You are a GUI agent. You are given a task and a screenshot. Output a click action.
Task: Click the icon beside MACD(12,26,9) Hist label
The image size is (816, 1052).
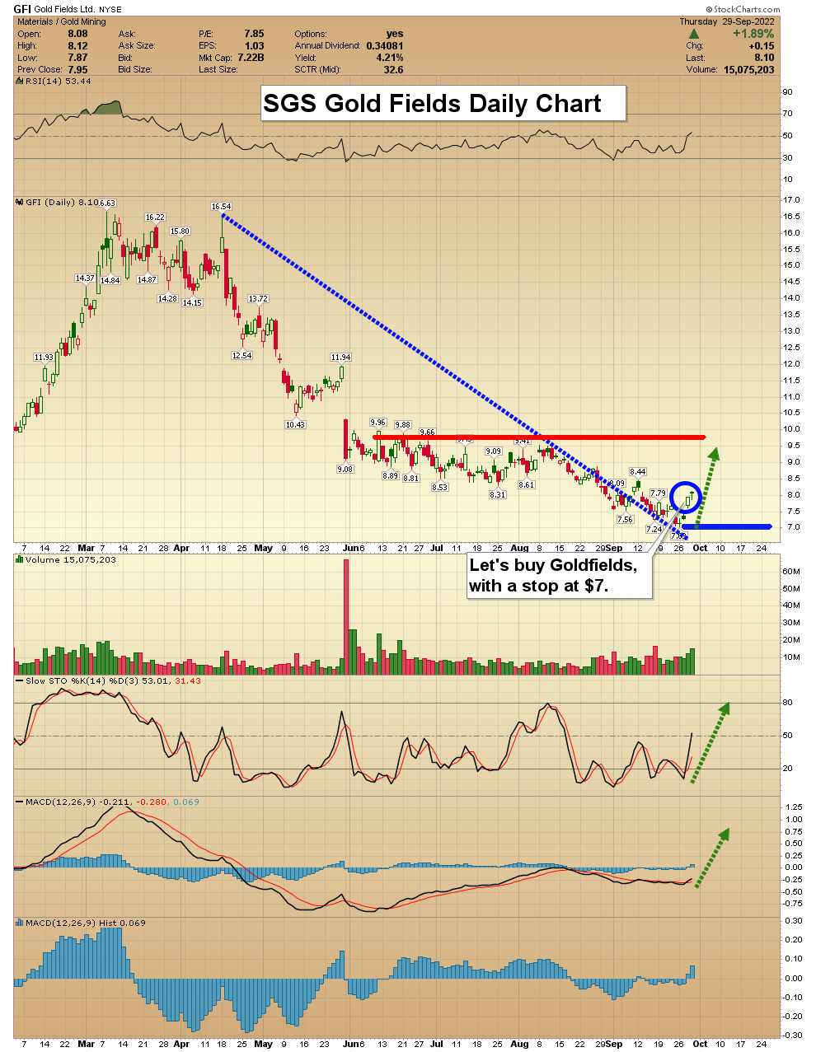coord(20,923)
